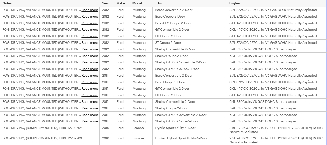Open Read more for 2012 ST Coupe row
Viewport: 327px width, 145px height.
[90, 43]
